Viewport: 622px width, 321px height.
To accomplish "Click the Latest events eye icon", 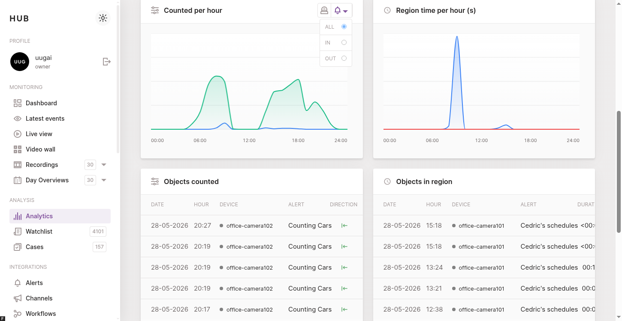I will (18, 119).
